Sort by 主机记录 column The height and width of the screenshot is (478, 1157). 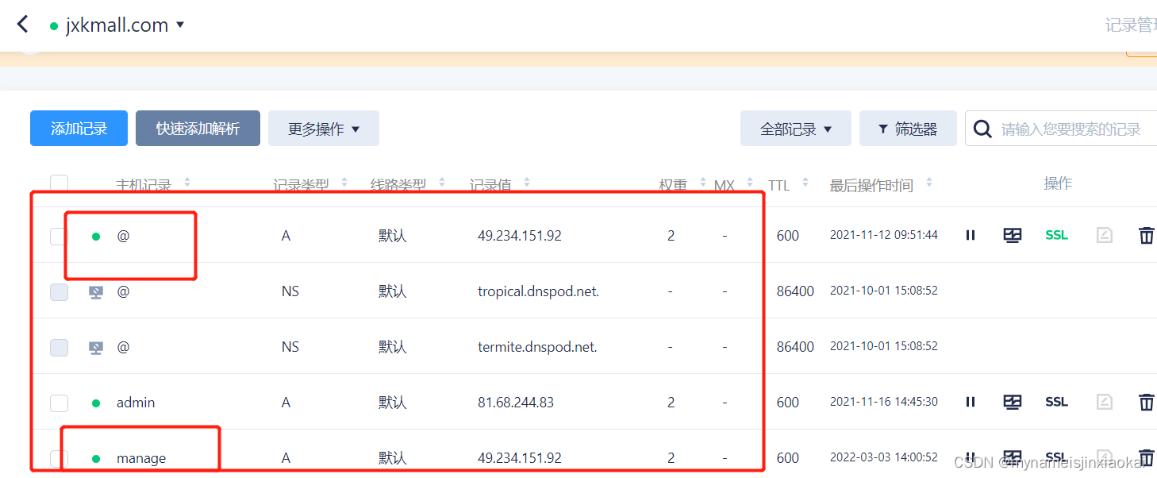[x=187, y=183]
